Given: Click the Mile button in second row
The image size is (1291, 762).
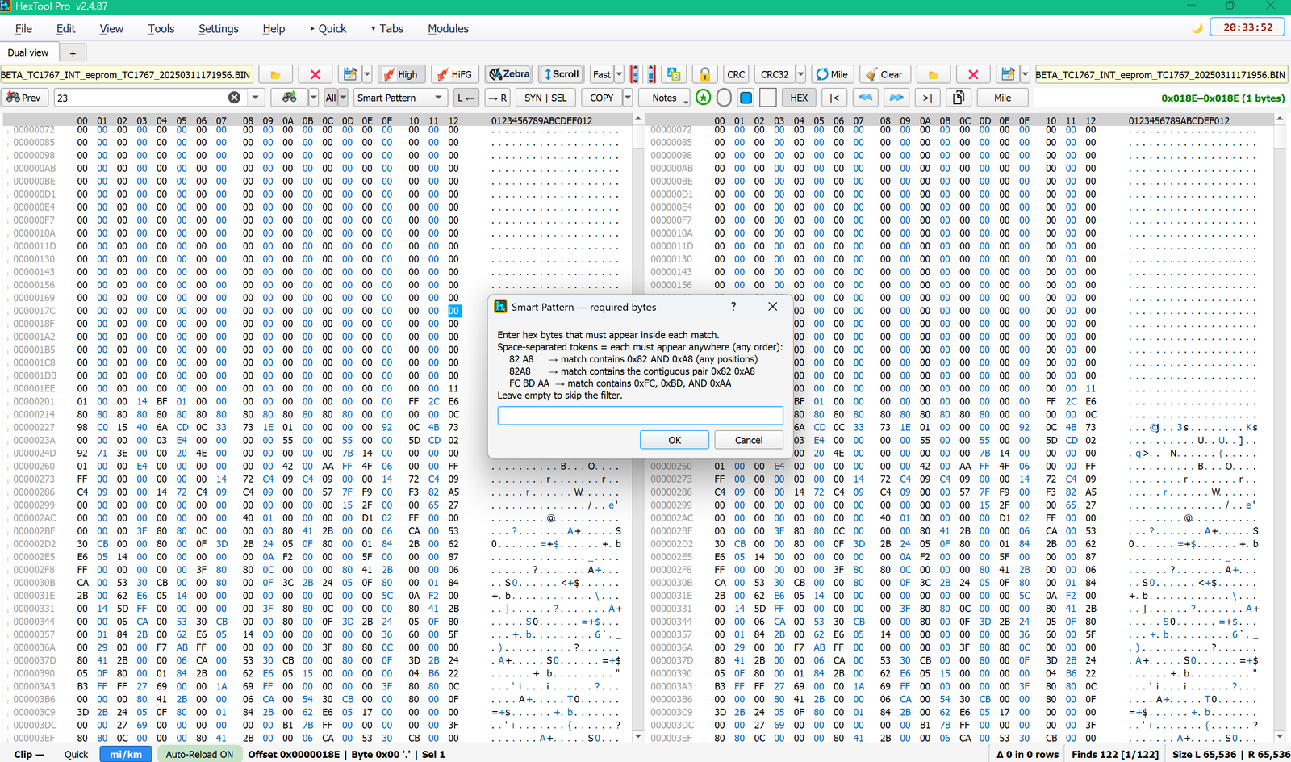Looking at the screenshot, I should 1002,98.
